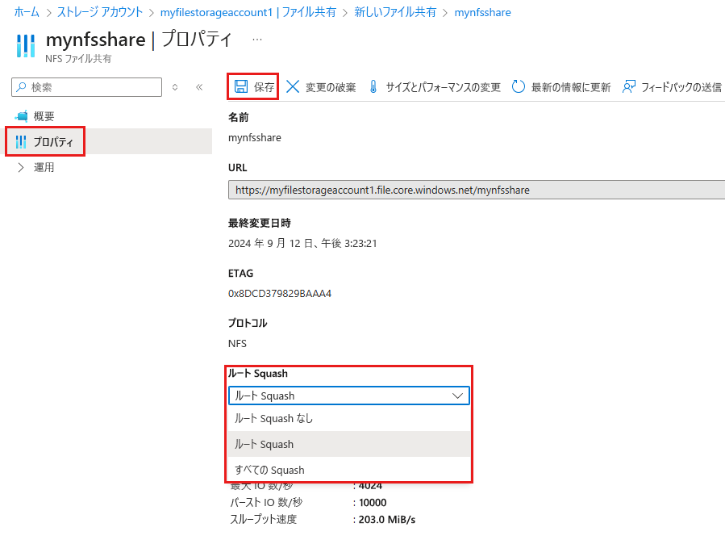
Task: Click 最新の情報に更新 in the toolbar
Action: pos(571,87)
